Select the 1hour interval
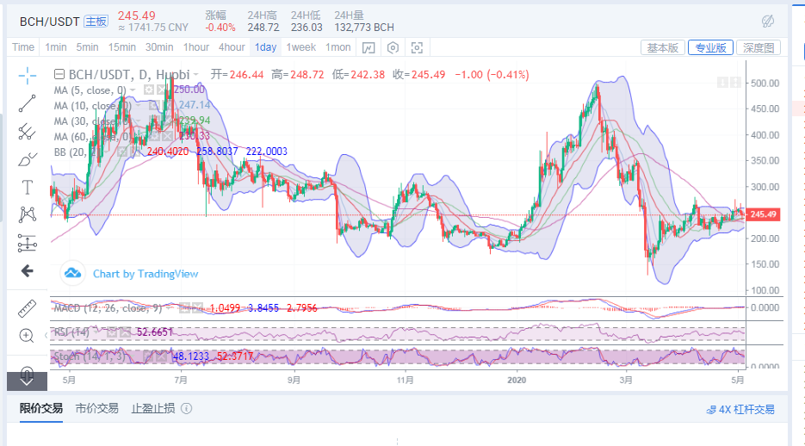Screen dimensions: 805x446 [196, 47]
